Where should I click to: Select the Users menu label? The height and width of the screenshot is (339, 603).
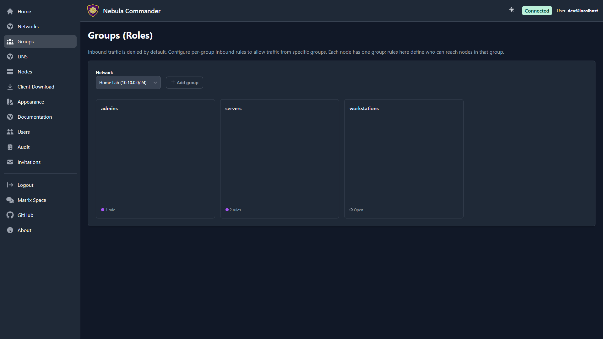(x=24, y=132)
